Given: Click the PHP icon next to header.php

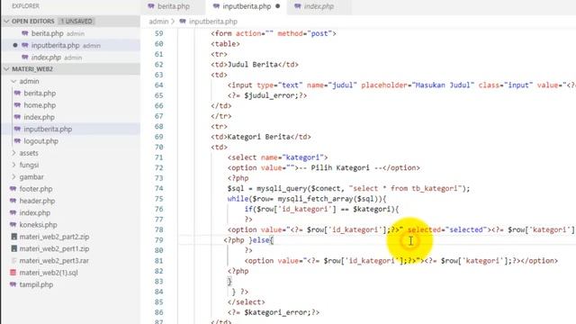Looking at the screenshot, I should tap(13, 201).
